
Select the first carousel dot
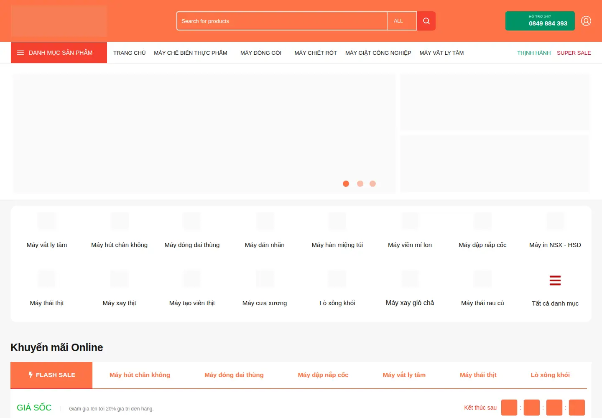(346, 184)
